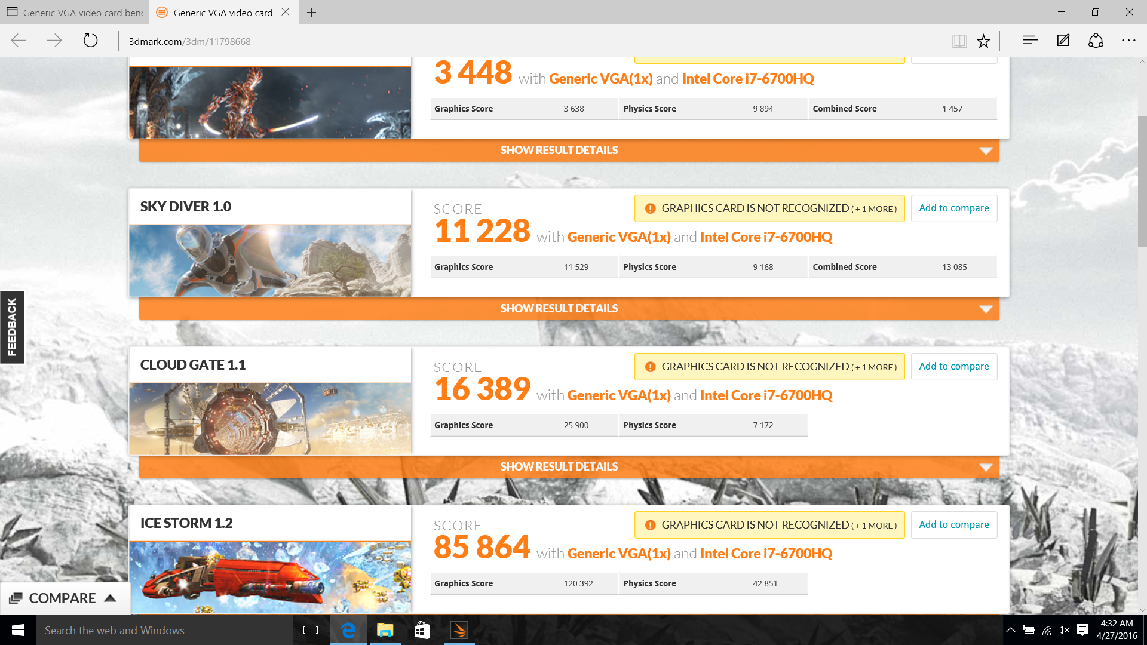Go back using the browser back arrow
The width and height of the screenshot is (1147, 645).
click(x=19, y=41)
